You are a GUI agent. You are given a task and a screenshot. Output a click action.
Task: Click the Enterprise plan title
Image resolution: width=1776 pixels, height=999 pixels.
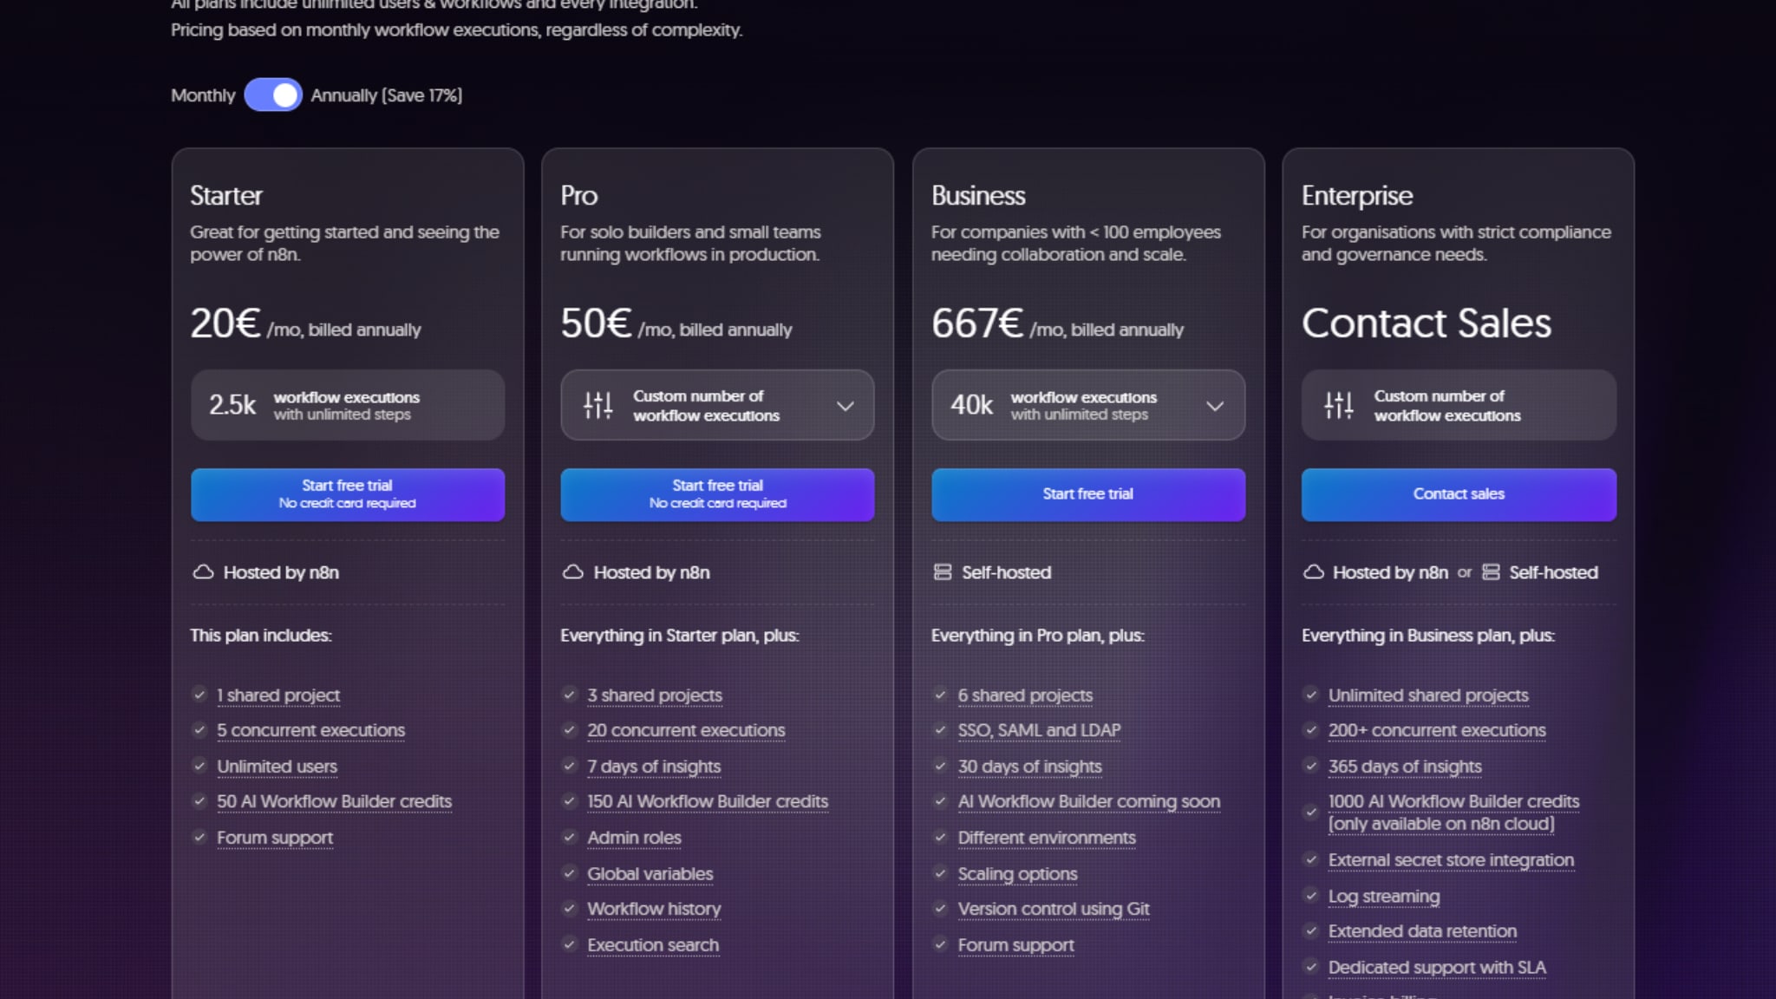(x=1357, y=196)
